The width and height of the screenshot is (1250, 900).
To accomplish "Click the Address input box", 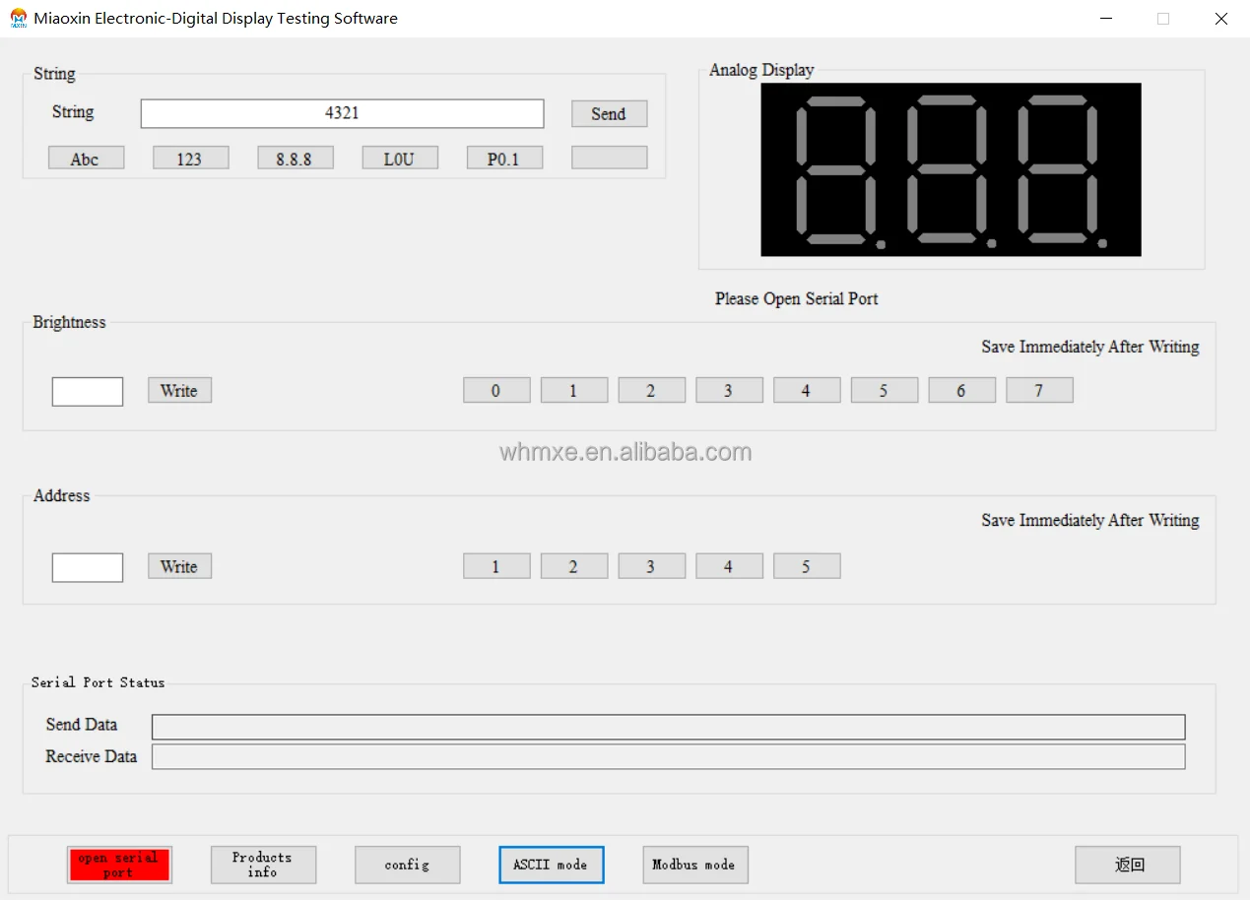I will click(x=88, y=567).
